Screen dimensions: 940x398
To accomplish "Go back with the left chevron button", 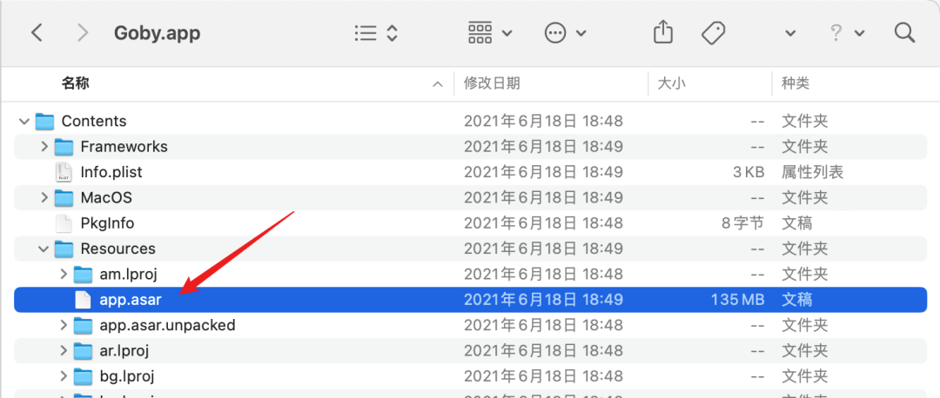I will tap(37, 32).
